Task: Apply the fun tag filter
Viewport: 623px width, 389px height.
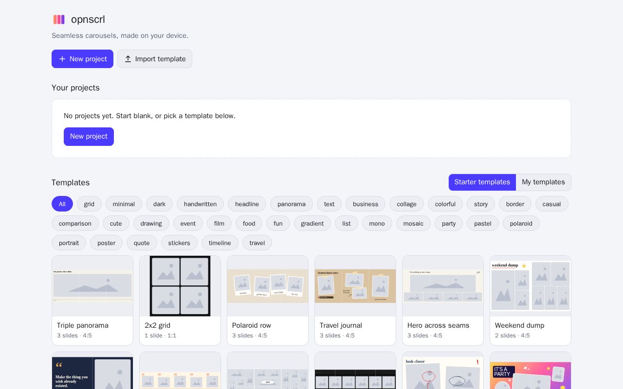Action: click(278, 223)
